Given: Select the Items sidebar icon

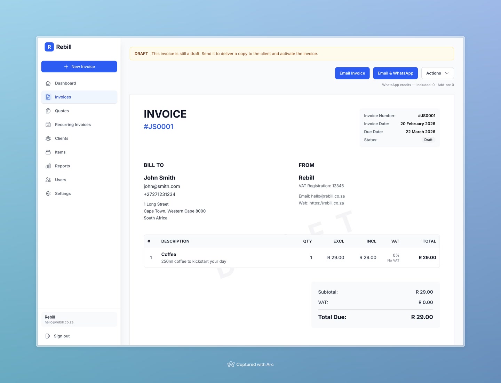Looking at the screenshot, I should click(x=48, y=152).
